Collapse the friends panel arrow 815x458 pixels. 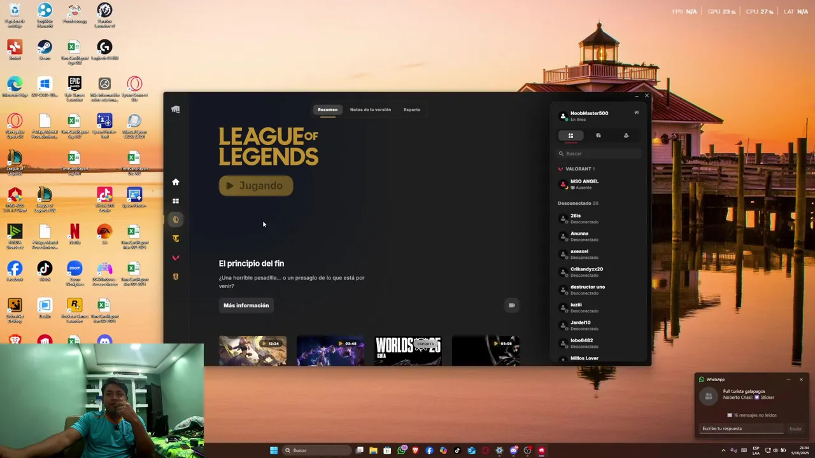636,113
